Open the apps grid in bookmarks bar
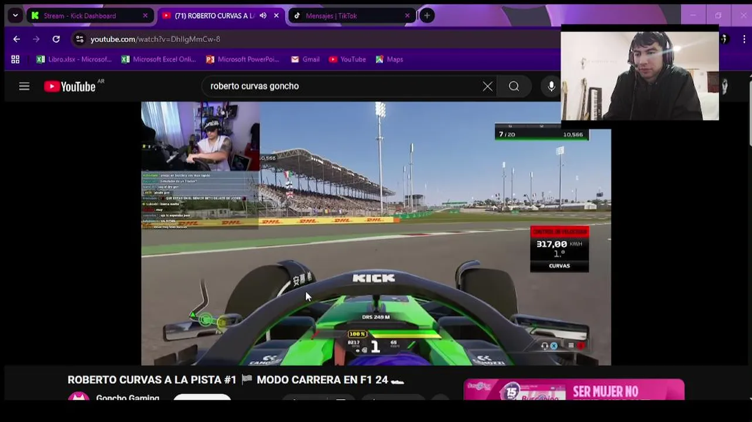 point(15,59)
